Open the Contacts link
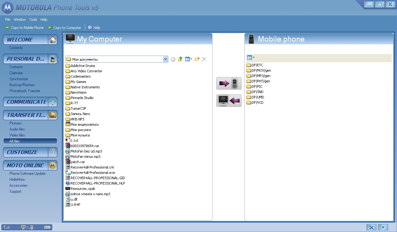 pyautogui.click(x=16, y=67)
